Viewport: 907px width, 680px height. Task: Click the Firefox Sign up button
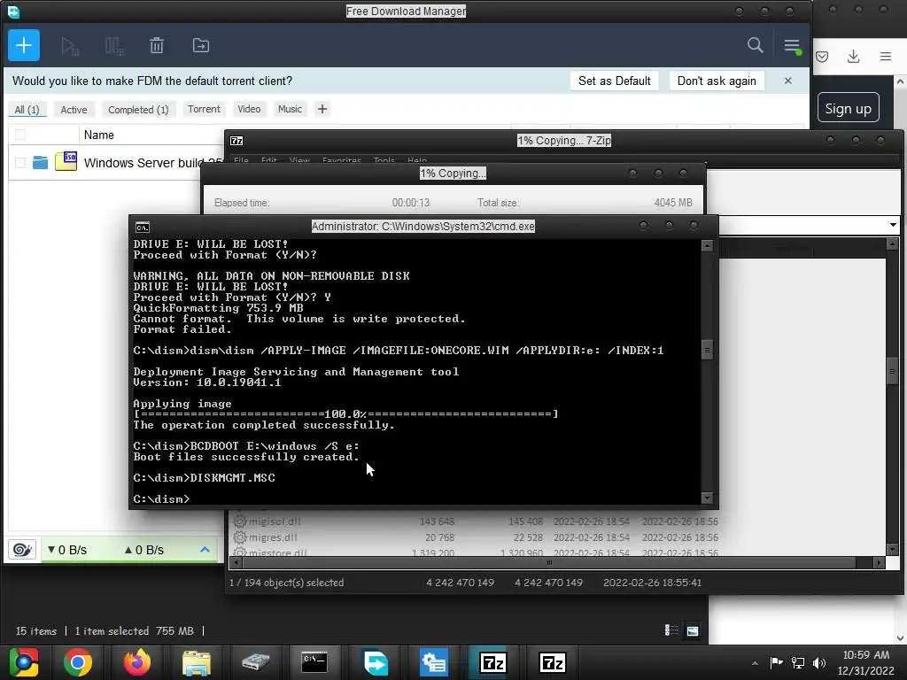coord(848,108)
